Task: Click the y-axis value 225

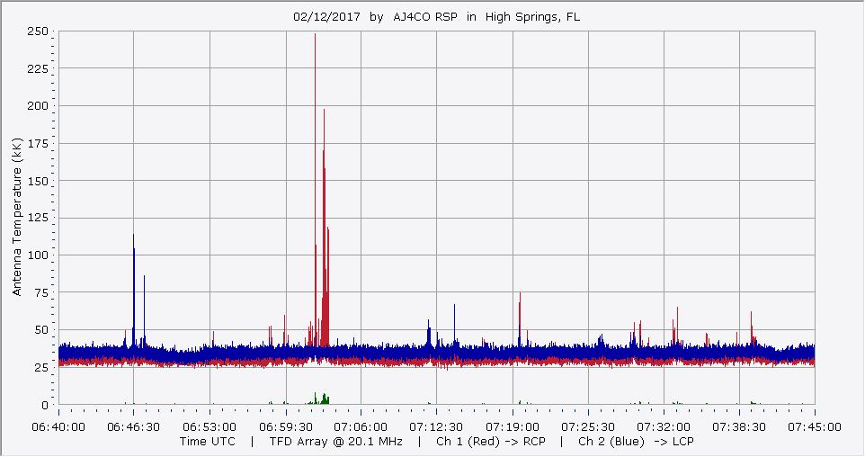Action: point(38,69)
